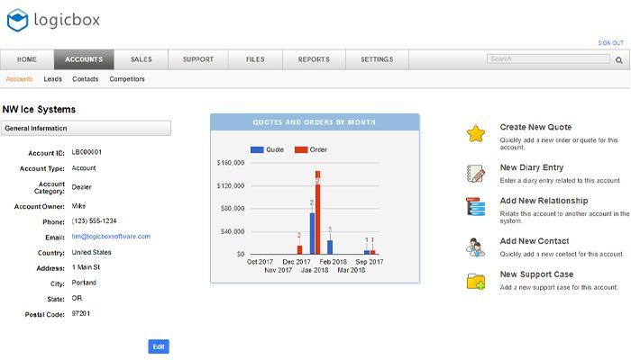Open the Competitors submenu item

pyautogui.click(x=127, y=79)
